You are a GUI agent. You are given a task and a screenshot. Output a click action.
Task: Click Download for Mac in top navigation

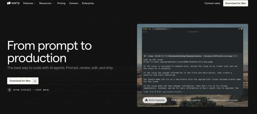click(x=235, y=3)
